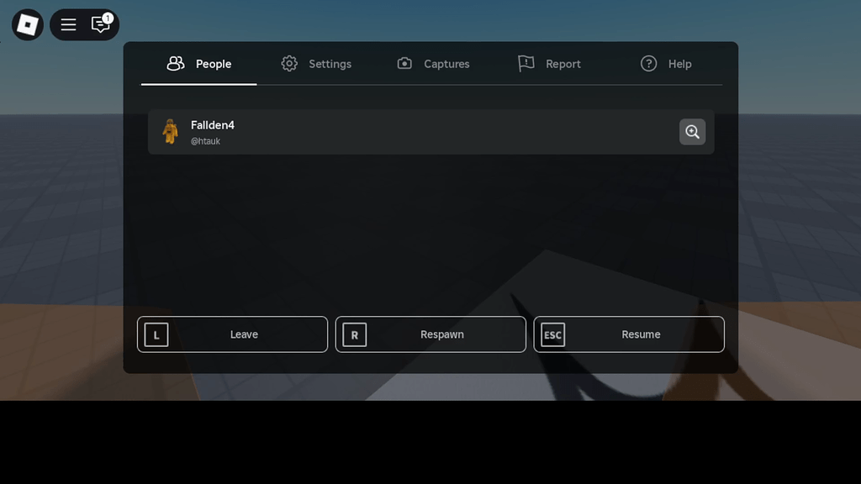
Task: Click the chat bubble icon with notification badge
Action: (100, 25)
